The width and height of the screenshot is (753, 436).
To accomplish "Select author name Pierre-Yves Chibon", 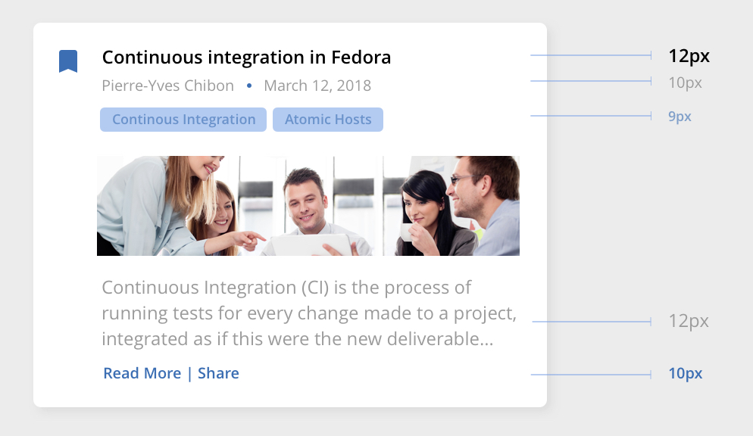I will (167, 86).
